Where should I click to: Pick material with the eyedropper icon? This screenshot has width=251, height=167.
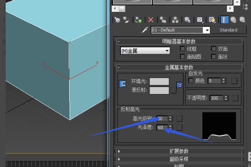(x=145, y=30)
